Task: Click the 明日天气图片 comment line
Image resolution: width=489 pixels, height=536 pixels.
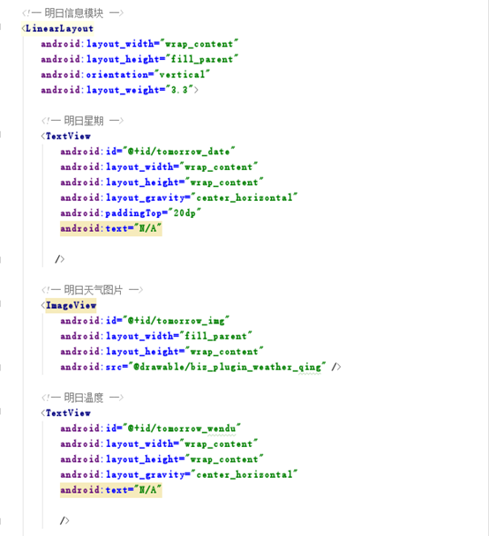Action: coord(92,290)
